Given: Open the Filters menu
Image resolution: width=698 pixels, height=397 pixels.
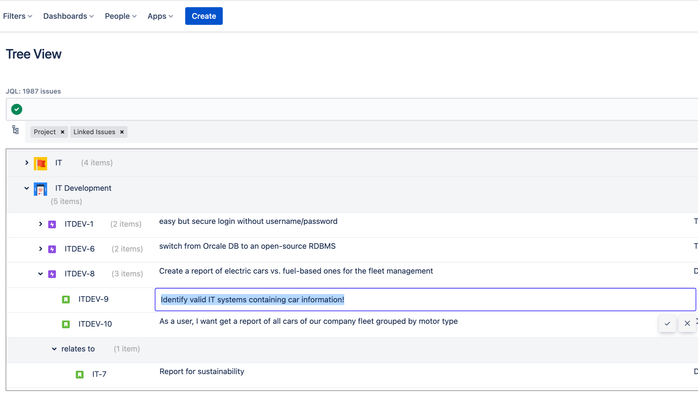Looking at the screenshot, I should (17, 16).
